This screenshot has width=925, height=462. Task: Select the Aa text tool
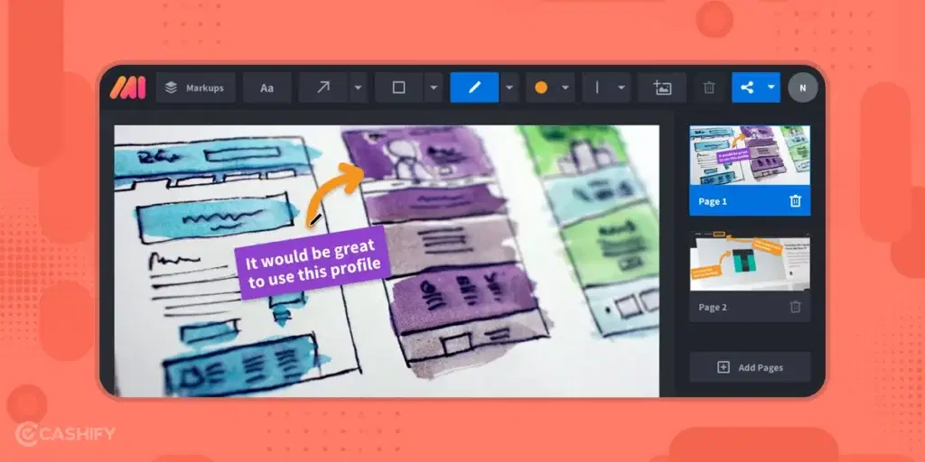(267, 88)
